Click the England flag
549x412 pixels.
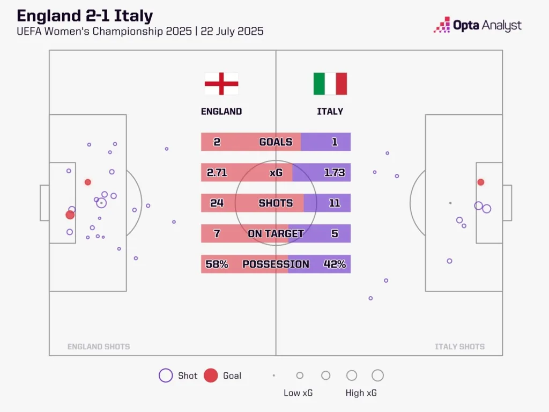[x=221, y=84]
